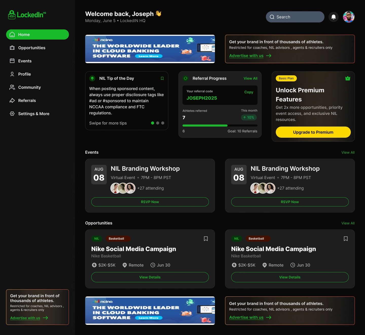
Task: Click the refresh icon beside Referral Progress
Action: click(186, 78)
